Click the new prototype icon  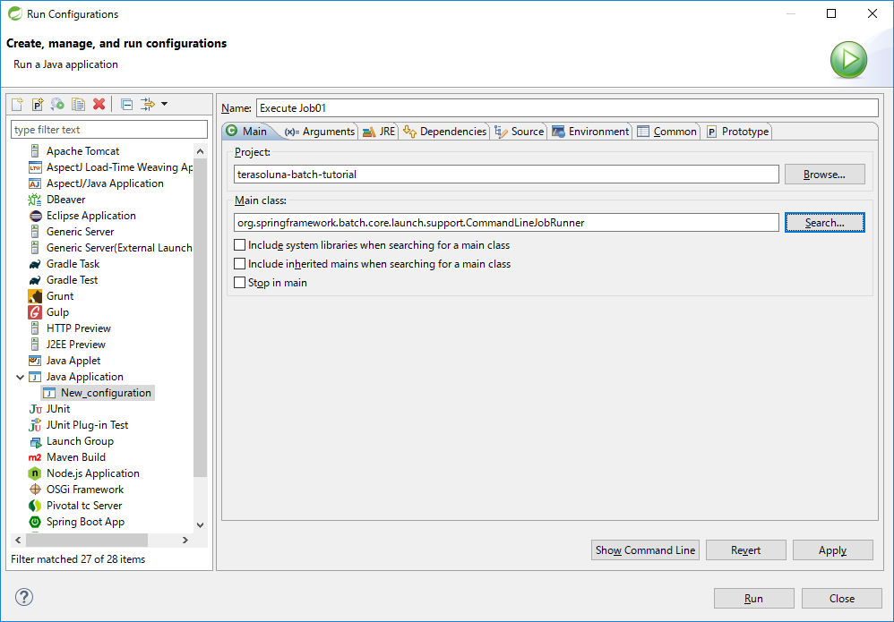coord(37,104)
